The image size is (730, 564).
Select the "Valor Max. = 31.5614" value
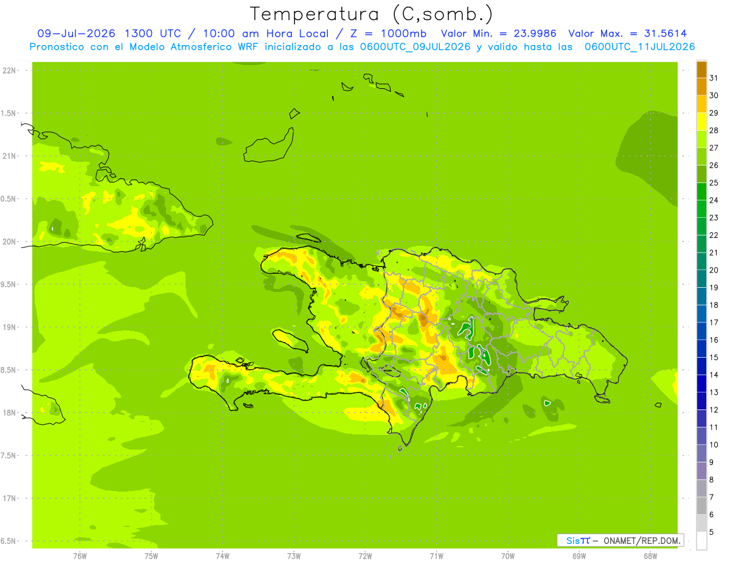click(628, 33)
